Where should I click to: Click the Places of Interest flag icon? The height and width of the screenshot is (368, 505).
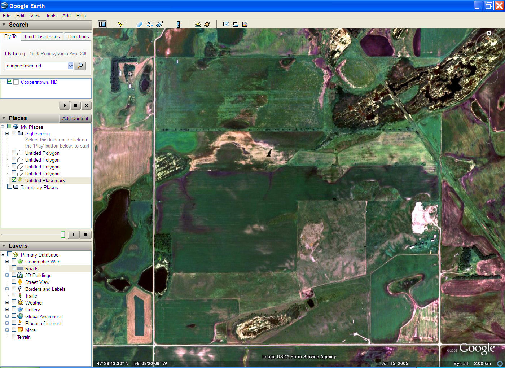click(x=20, y=323)
